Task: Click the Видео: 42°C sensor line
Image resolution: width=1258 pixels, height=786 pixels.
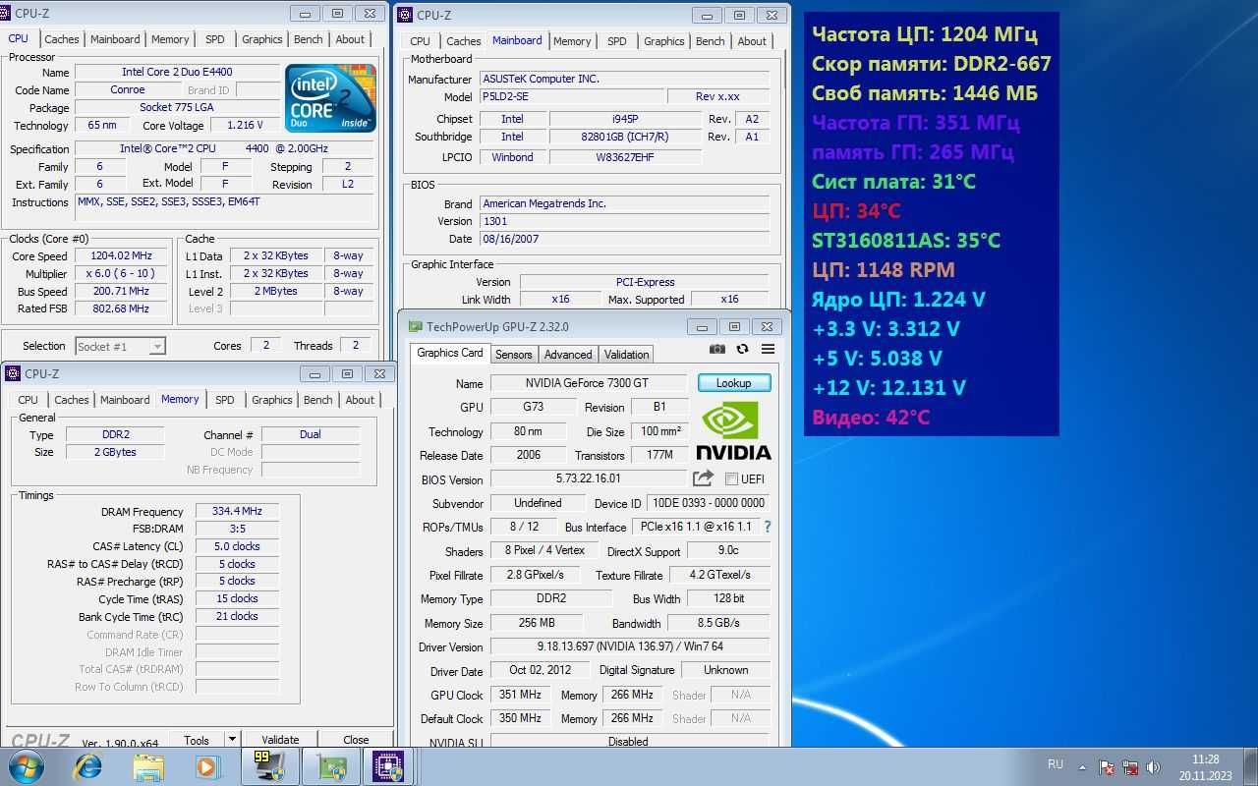Action: [871, 418]
